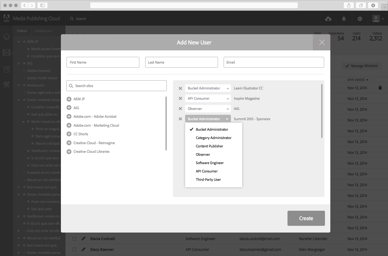Click browser back navigation button
This screenshot has height=256, width=388.
(25, 5)
